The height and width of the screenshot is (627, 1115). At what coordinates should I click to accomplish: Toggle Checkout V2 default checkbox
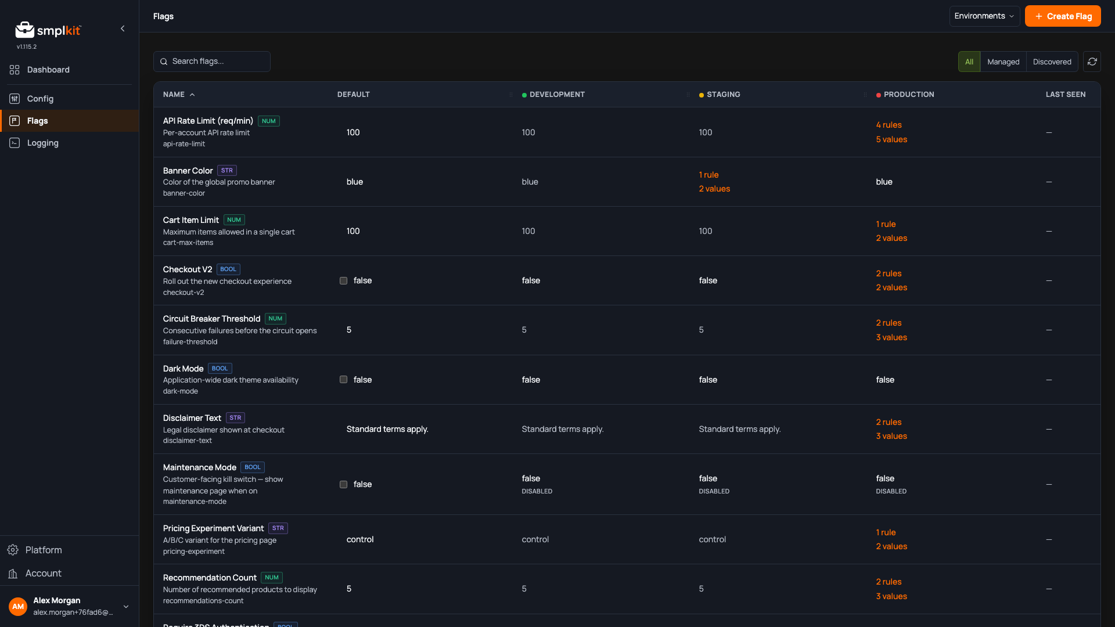(343, 281)
